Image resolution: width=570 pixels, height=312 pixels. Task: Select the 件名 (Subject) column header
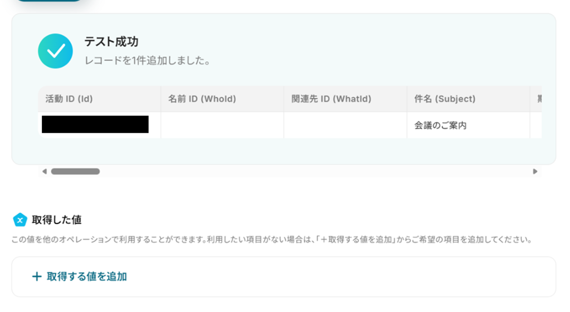tap(468, 99)
